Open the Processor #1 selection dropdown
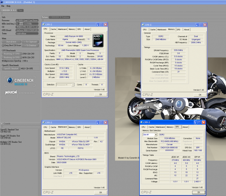 [x=73, y=85]
